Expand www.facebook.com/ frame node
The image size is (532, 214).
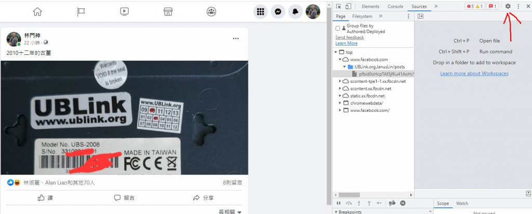point(340,110)
